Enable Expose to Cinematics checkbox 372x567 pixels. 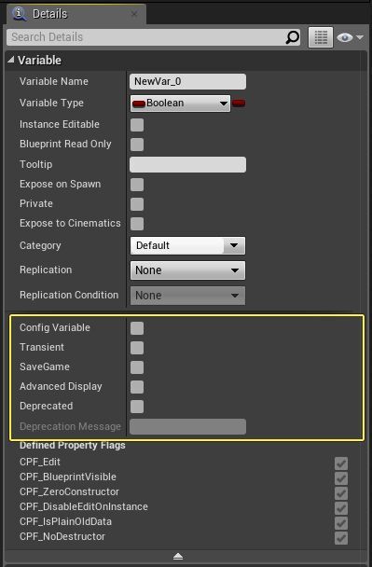click(137, 224)
